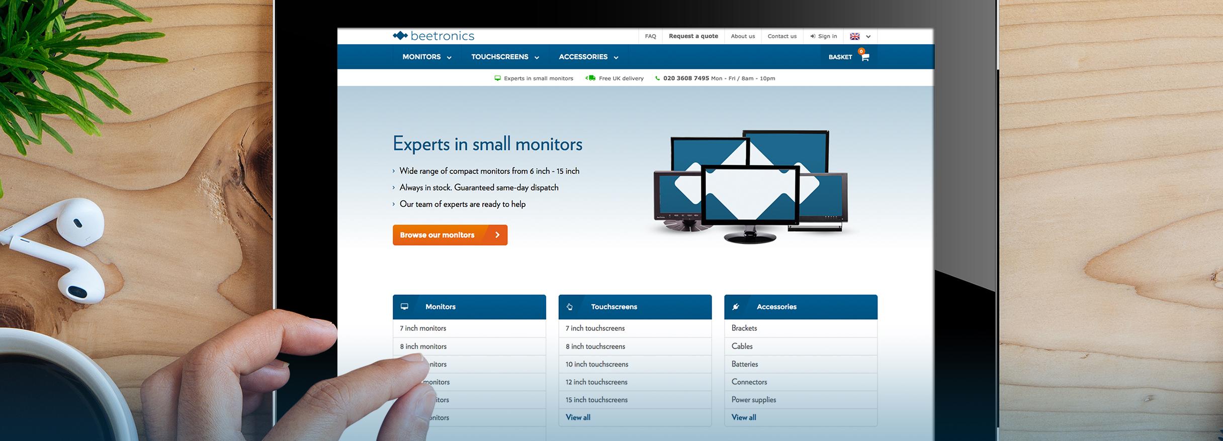Click the Touchscreens card header

[635, 307]
